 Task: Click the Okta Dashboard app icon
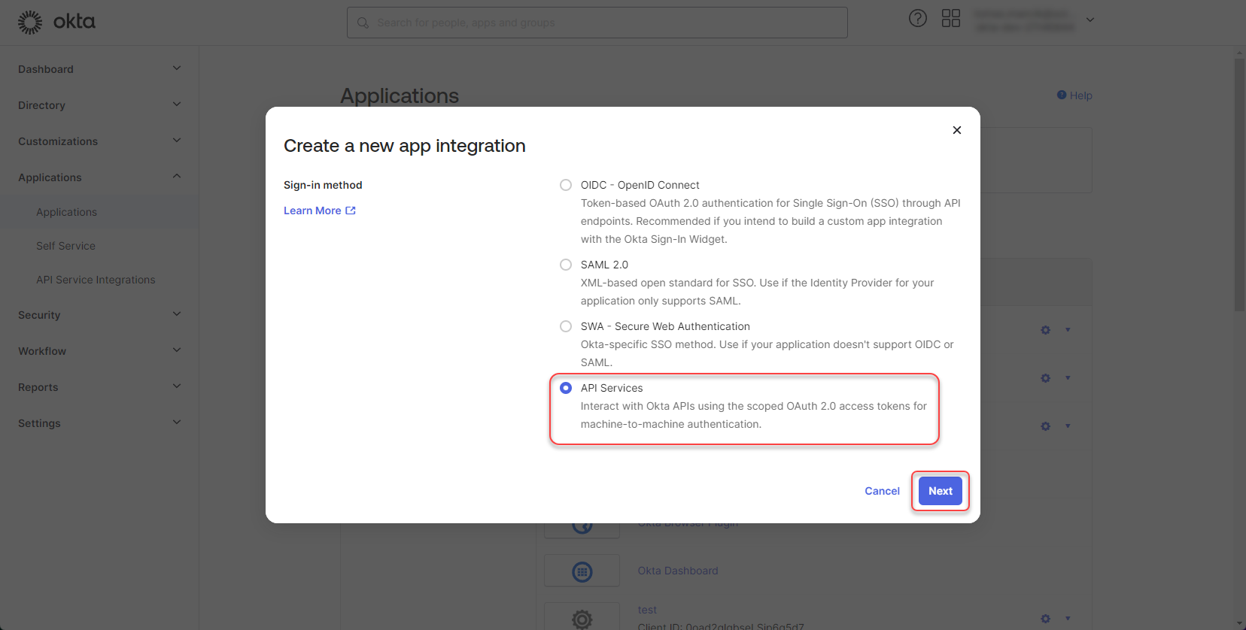(x=582, y=571)
